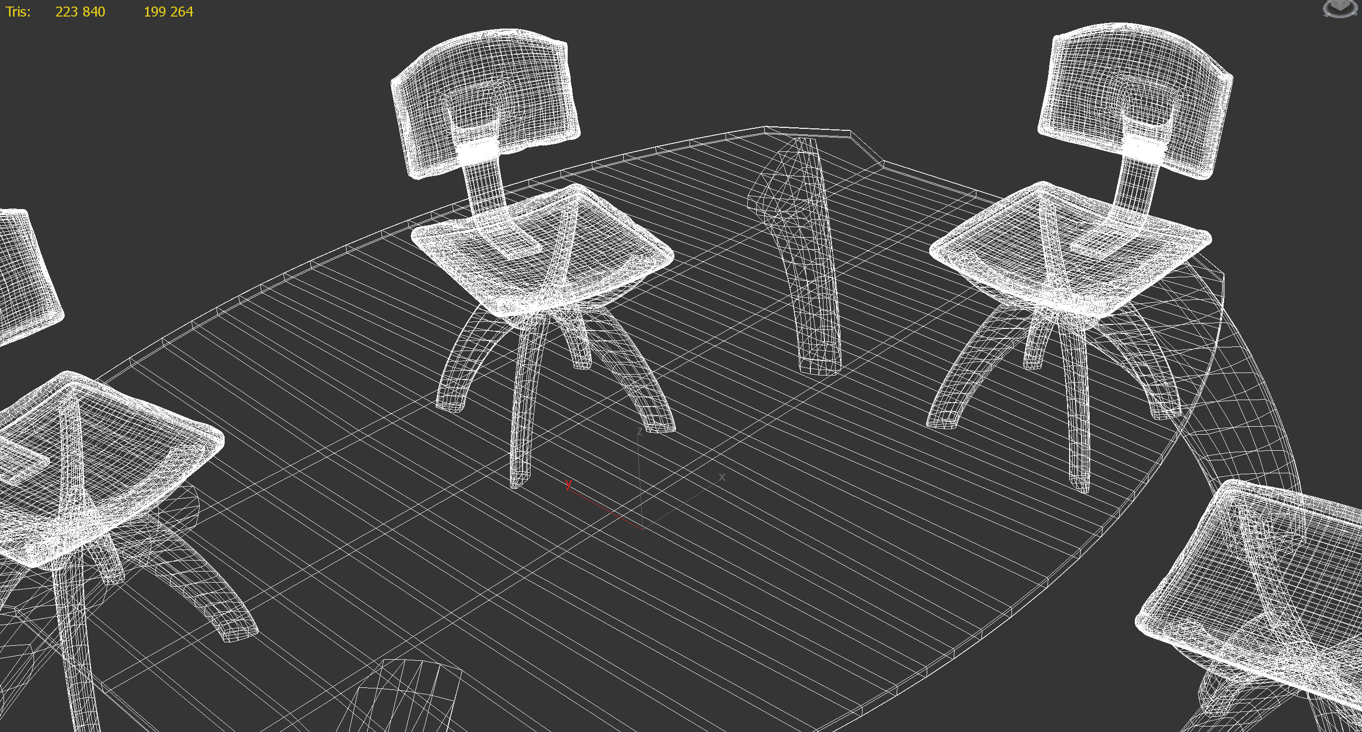Click the "z" axis label of the gizmo

pos(639,431)
